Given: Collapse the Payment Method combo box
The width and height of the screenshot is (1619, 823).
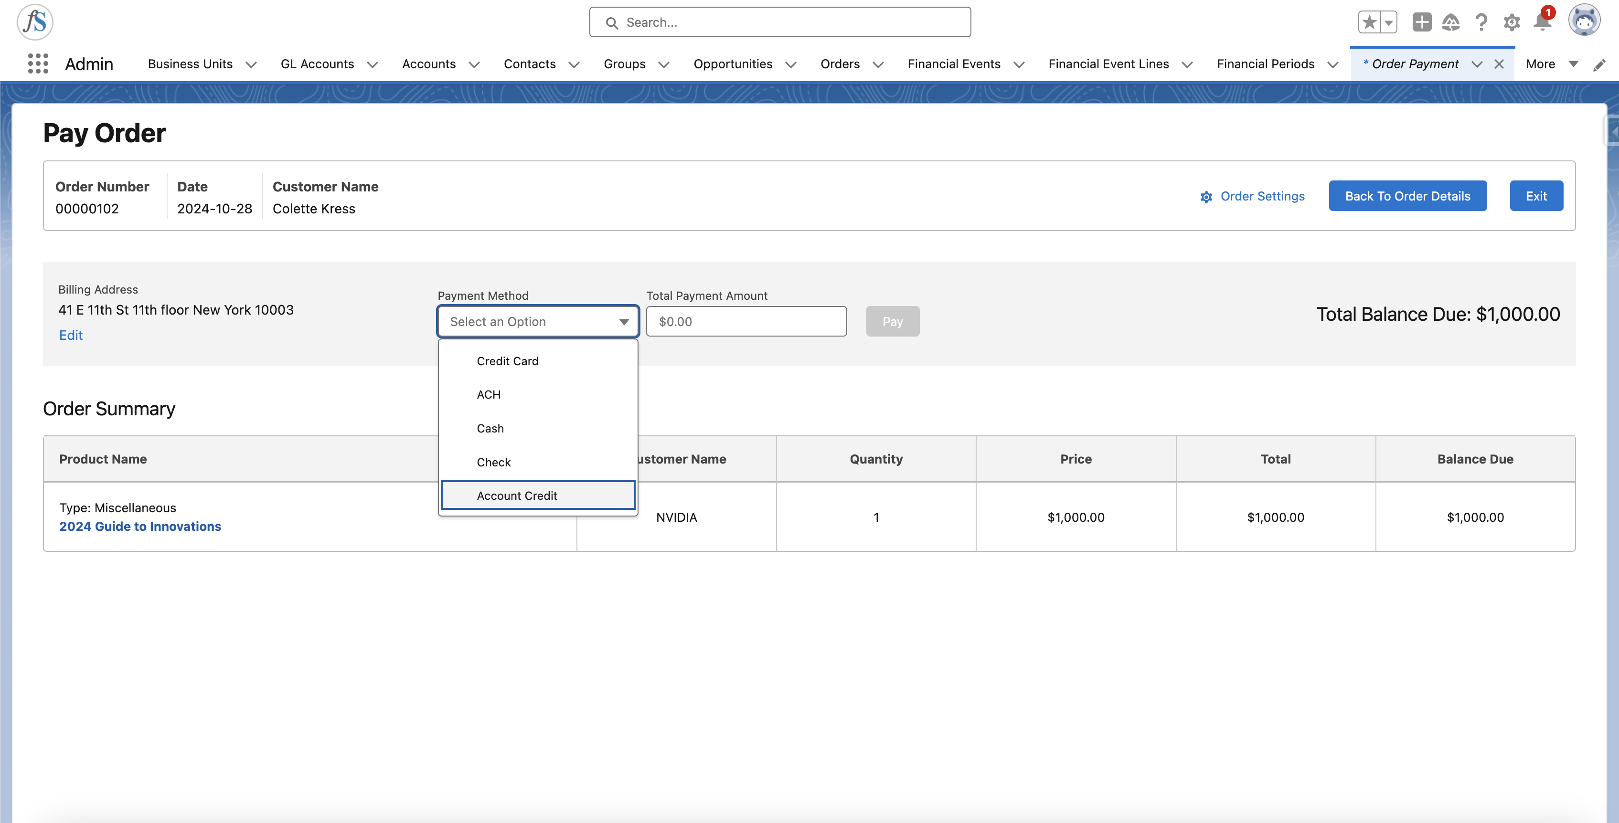Looking at the screenshot, I should [538, 322].
